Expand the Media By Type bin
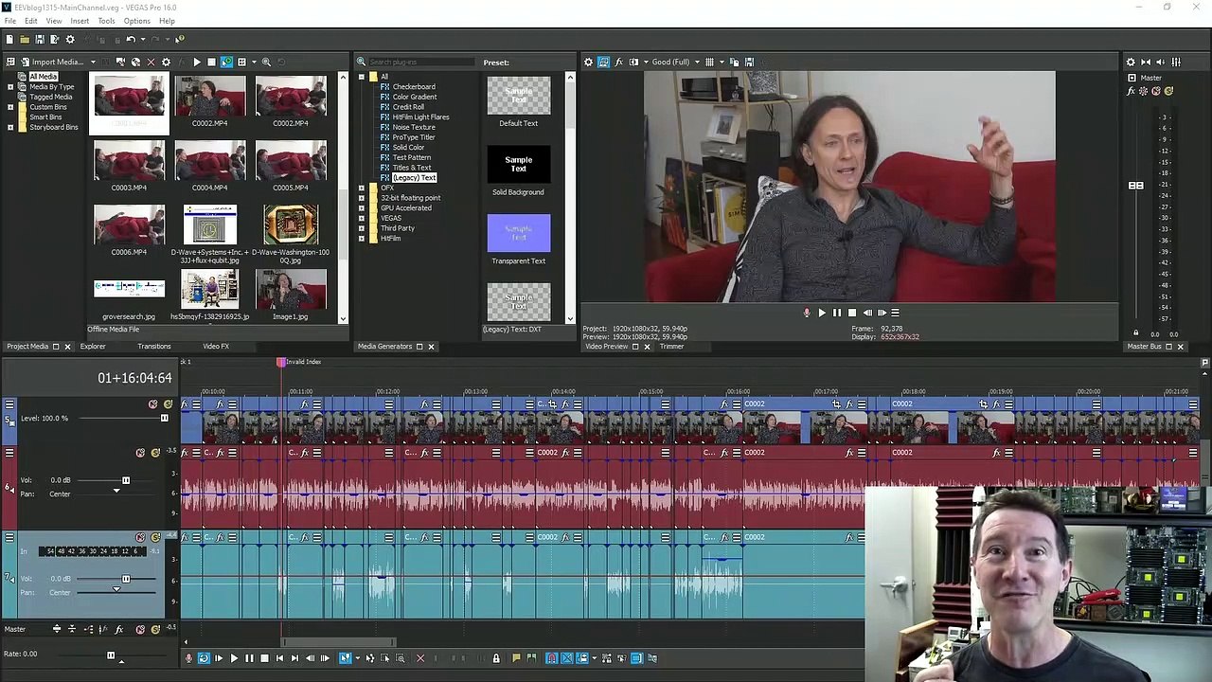Screen dimensions: 1212x682 pyautogui.click(x=10, y=87)
